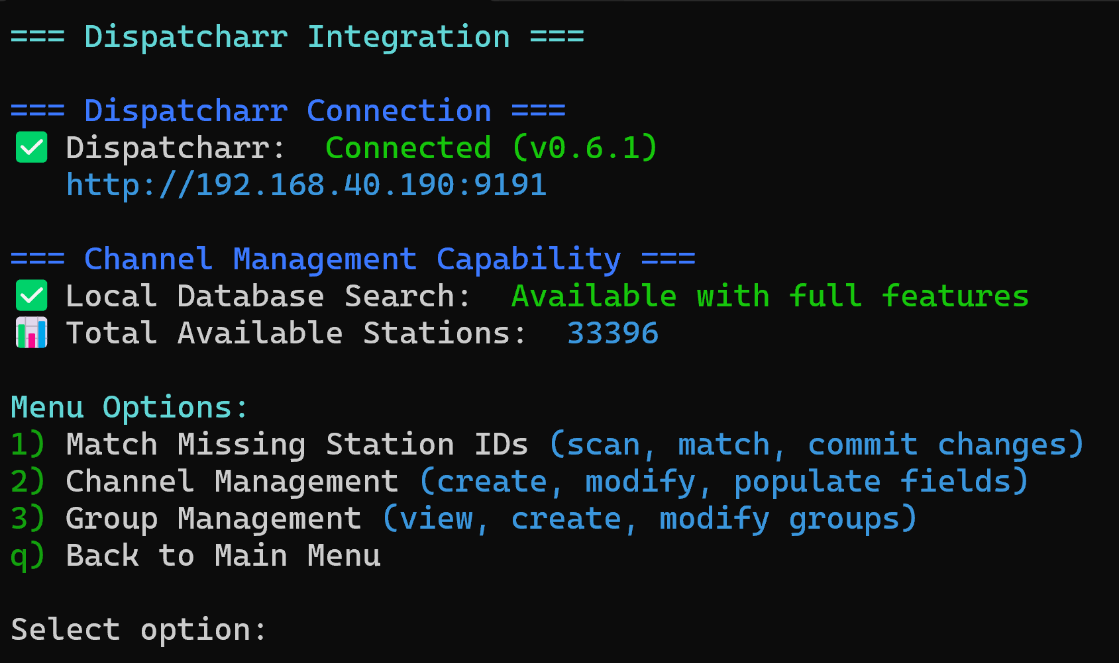The height and width of the screenshot is (663, 1119).
Task: Click the Dispatcharr Connection section heading
Action: tap(288, 111)
